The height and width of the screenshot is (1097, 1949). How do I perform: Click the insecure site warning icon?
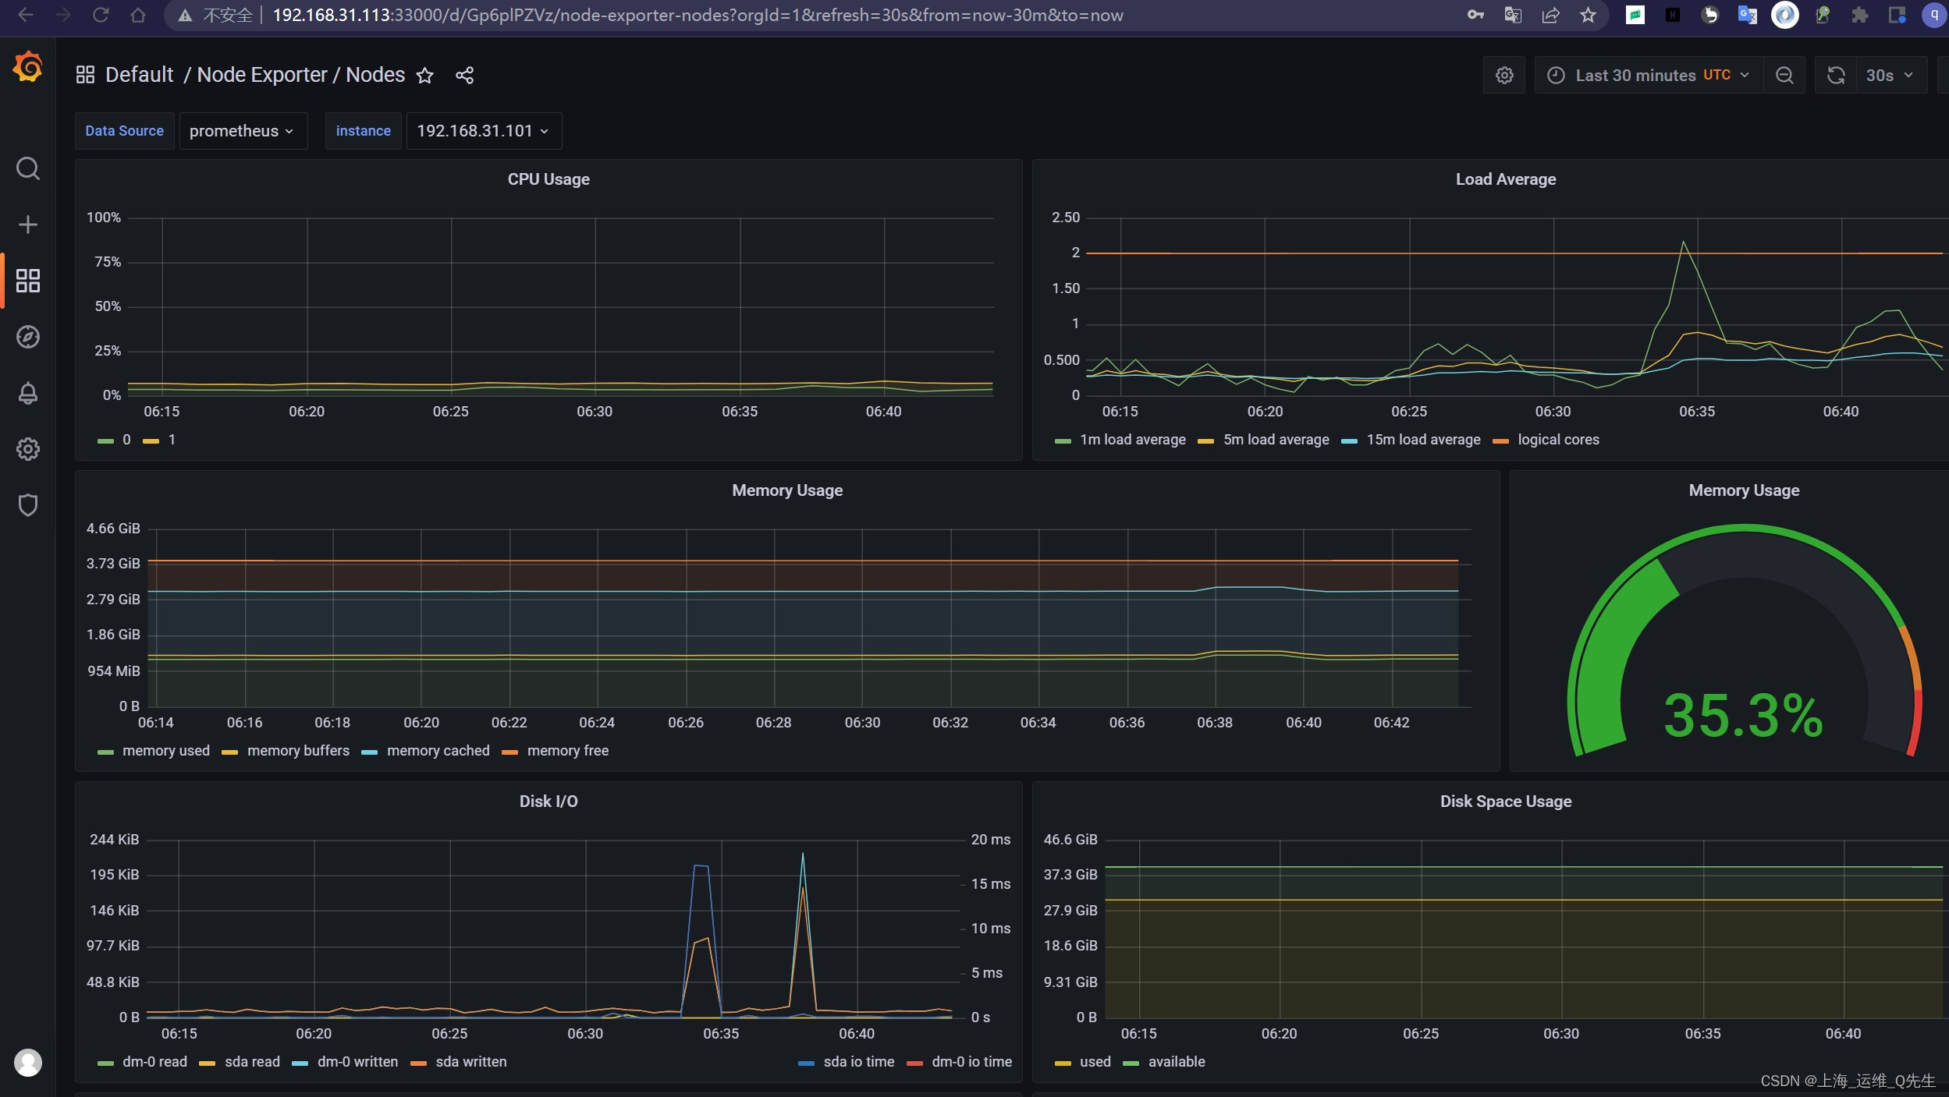(185, 15)
